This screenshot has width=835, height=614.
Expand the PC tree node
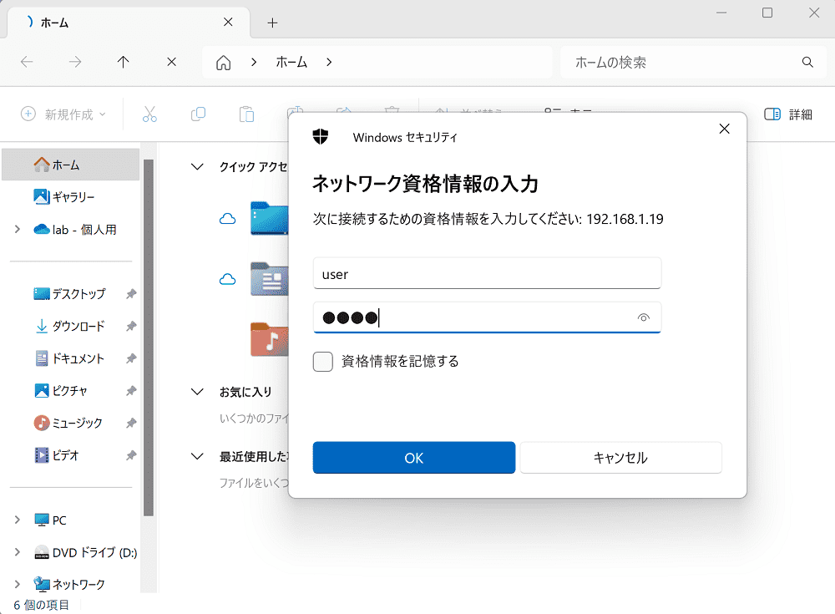17,520
